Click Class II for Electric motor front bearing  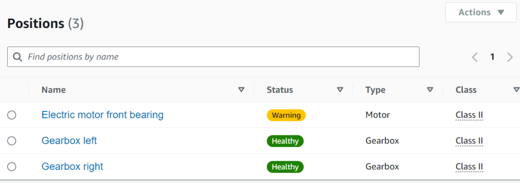click(x=469, y=115)
